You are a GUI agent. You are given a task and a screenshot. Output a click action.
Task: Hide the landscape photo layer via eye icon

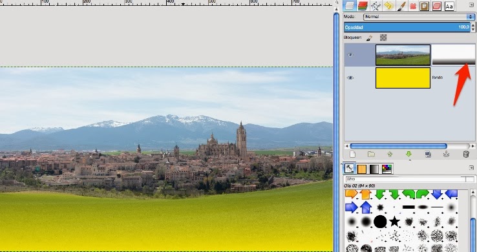[x=350, y=55]
